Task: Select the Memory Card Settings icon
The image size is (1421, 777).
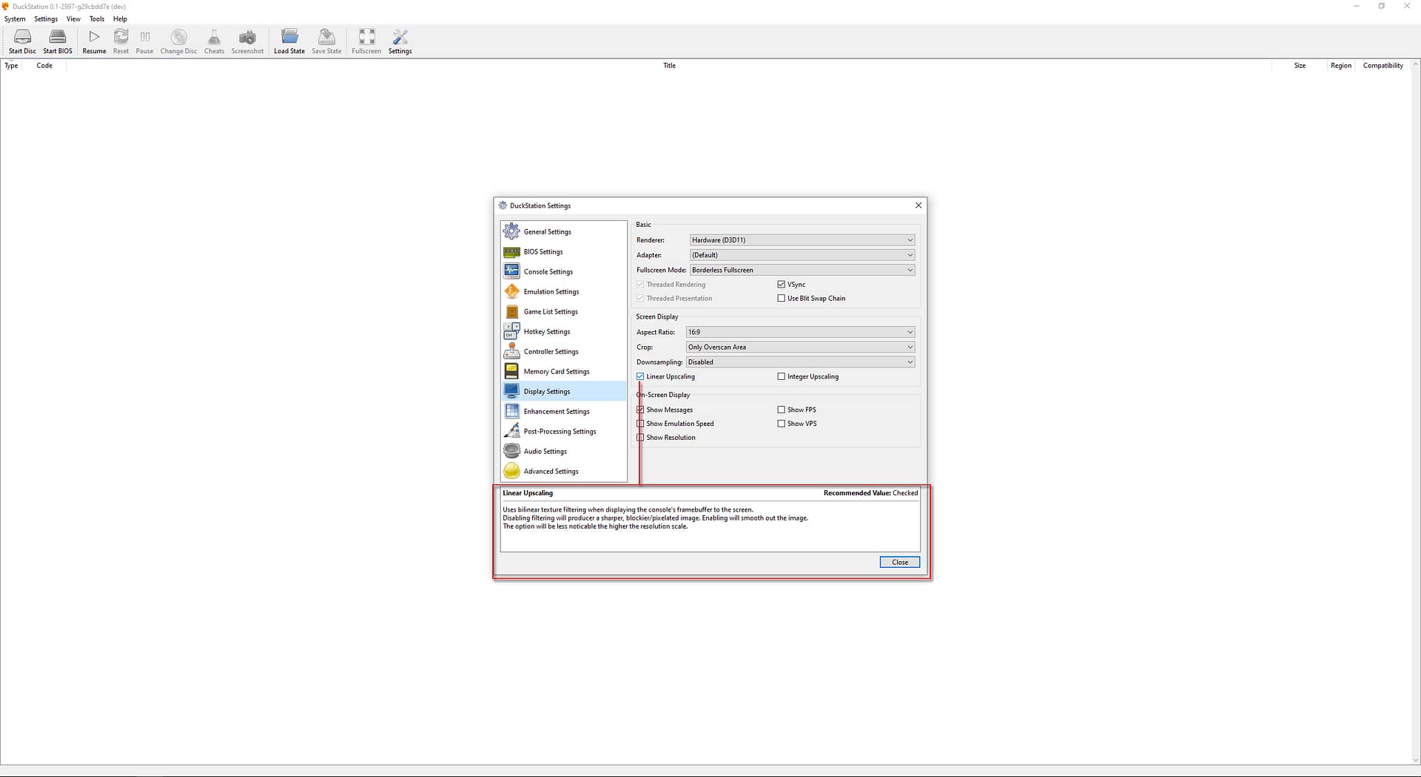Action: (511, 371)
